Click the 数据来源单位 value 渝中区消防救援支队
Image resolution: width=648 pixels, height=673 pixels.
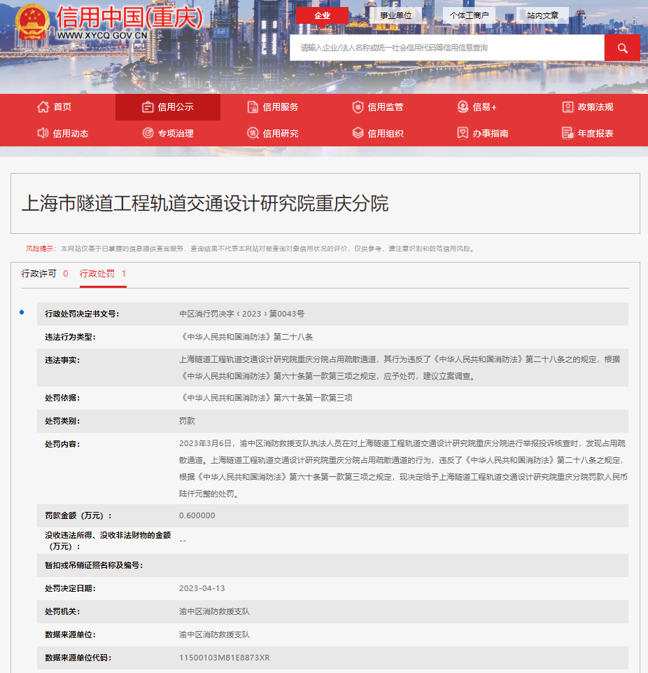[x=214, y=634]
